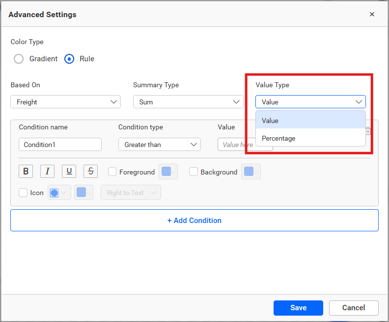Open the icon shape picker
389x322 pixels.
(59, 193)
